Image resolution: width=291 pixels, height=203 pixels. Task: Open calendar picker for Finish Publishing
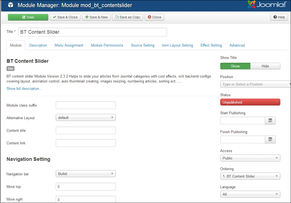[270, 139]
